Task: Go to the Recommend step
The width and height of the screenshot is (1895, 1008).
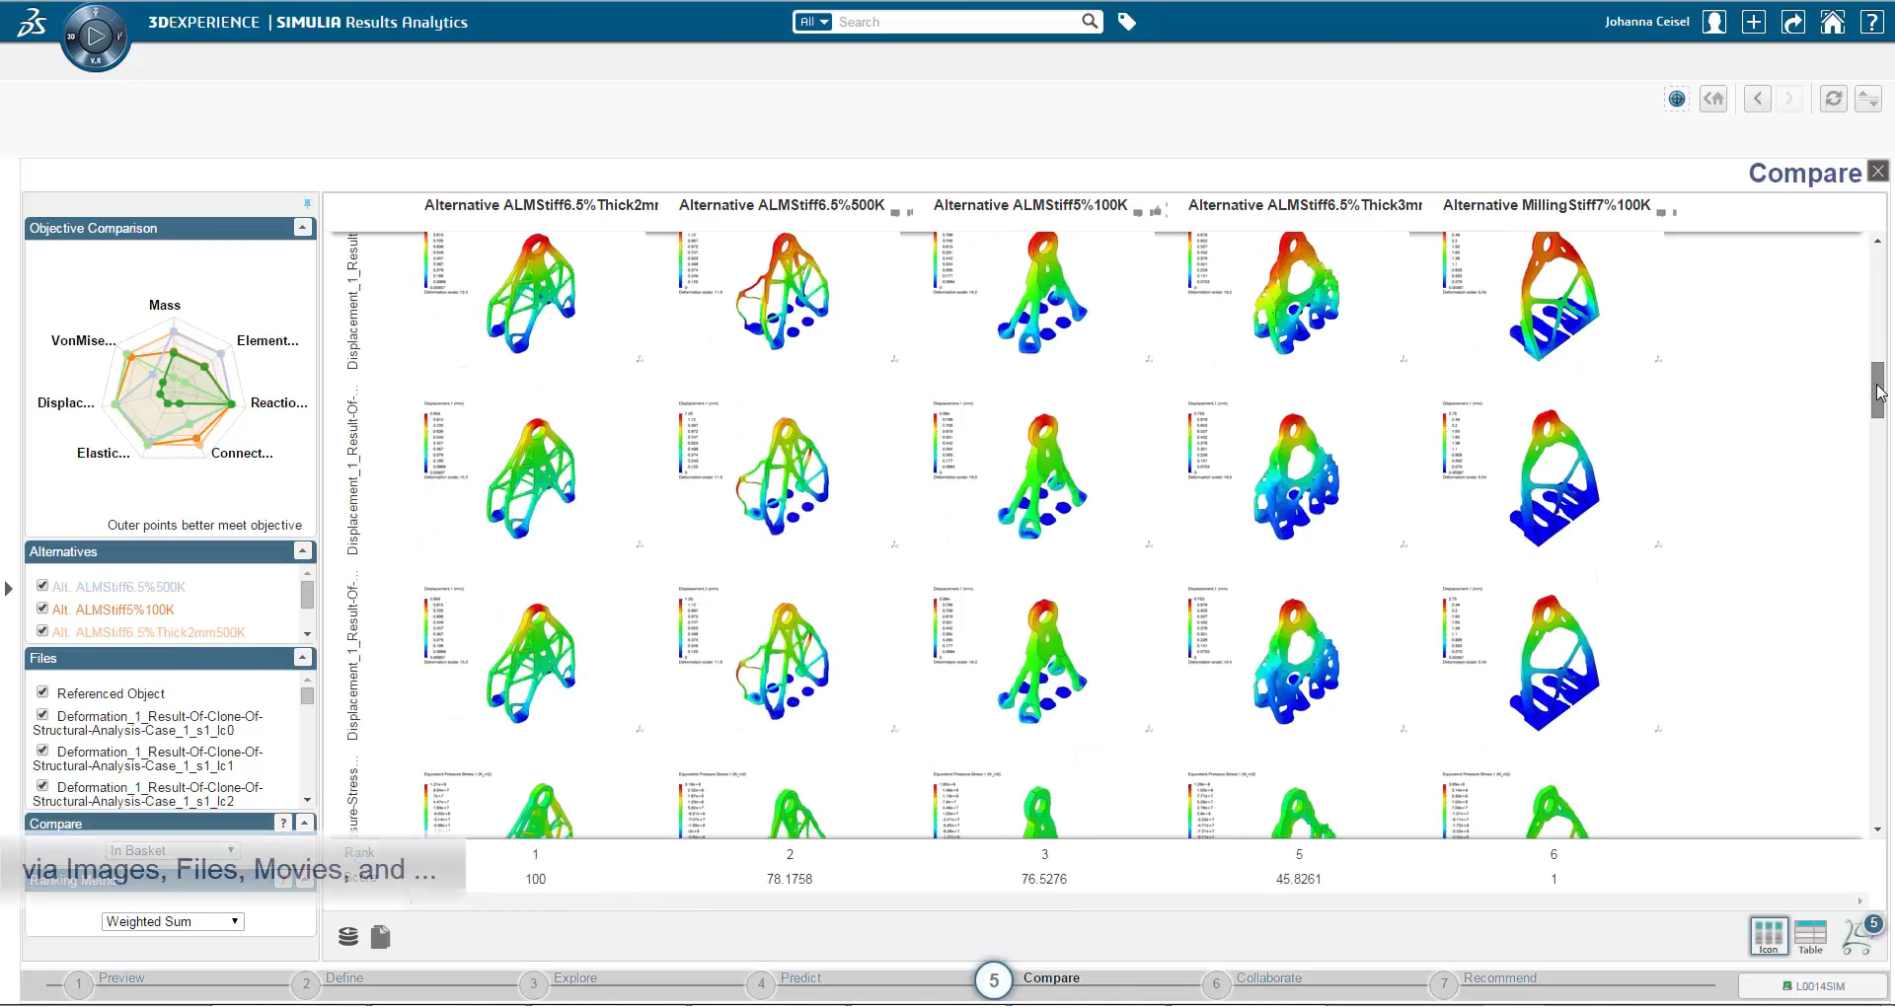Action: tap(1444, 983)
